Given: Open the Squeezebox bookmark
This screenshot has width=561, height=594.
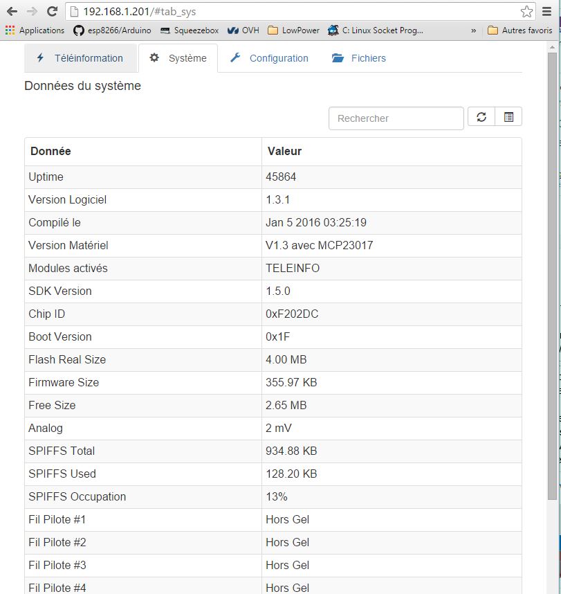Looking at the screenshot, I should click(190, 30).
